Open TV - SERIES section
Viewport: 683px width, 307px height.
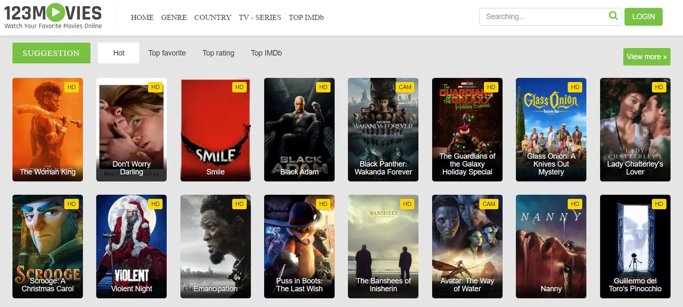(260, 17)
